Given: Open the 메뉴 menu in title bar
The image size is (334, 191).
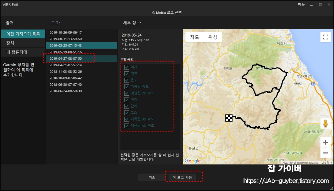Looking at the screenshot, I should (x=301, y=5).
